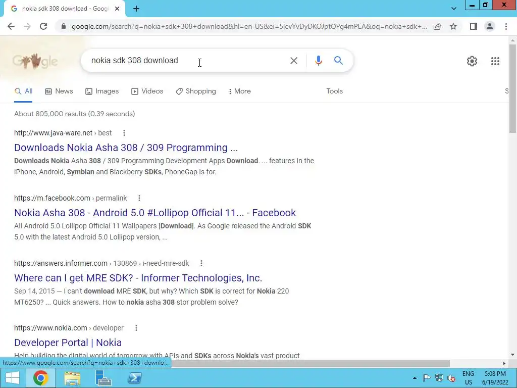Viewport: 517px width, 388px height.
Task: Switch to the News tab
Action: (59, 91)
